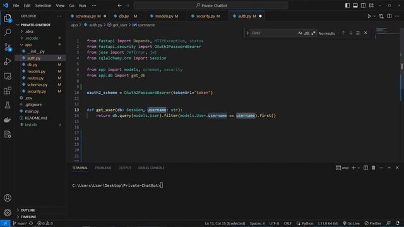Open the Search view in activity bar
This screenshot has height=227, width=404.
pos(8,32)
